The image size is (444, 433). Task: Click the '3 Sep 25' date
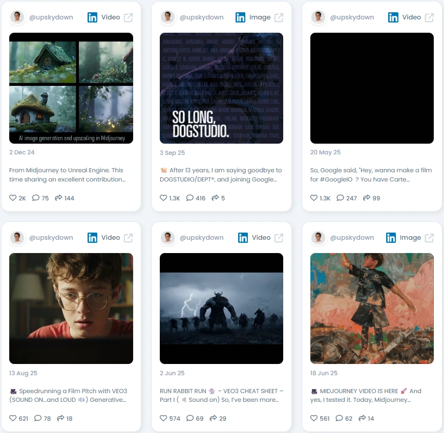click(x=172, y=153)
